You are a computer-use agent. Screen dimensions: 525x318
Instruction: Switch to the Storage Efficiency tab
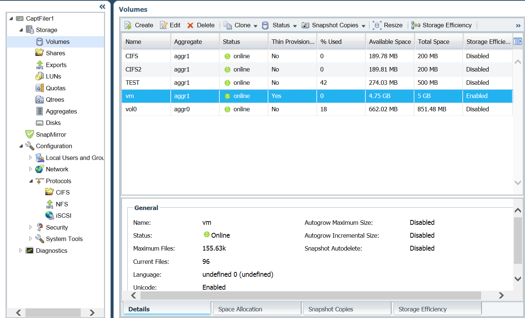coord(437,309)
